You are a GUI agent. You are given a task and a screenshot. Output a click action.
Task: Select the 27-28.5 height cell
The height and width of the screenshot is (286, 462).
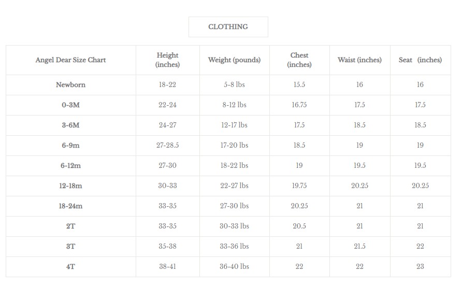pos(167,146)
